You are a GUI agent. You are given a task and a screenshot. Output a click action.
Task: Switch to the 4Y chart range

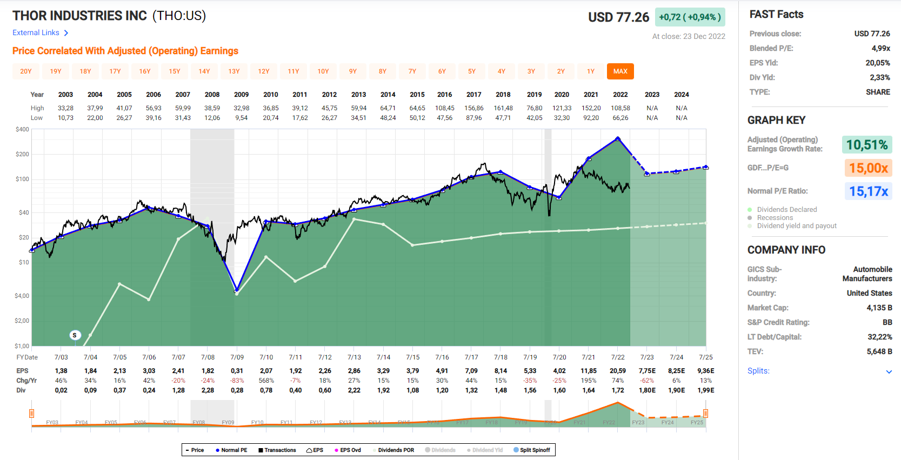pos(502,71)
